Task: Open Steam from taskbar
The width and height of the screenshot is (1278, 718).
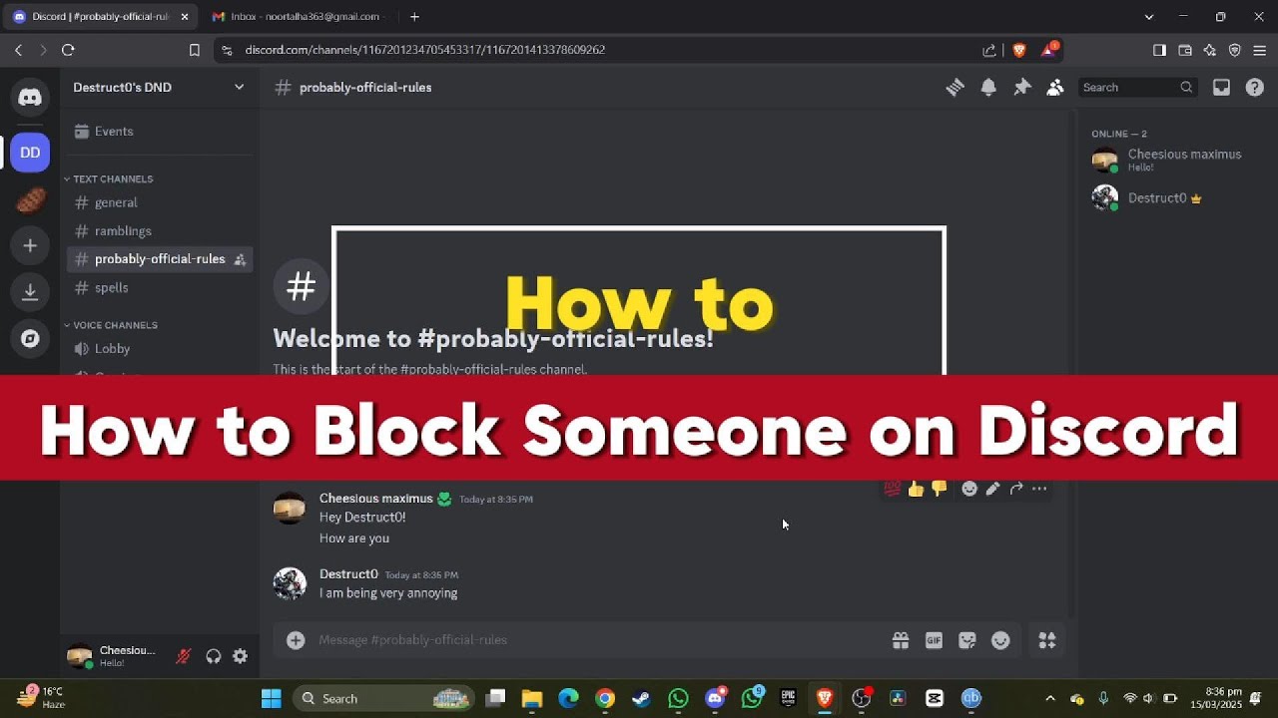Action: coord(641,698)
